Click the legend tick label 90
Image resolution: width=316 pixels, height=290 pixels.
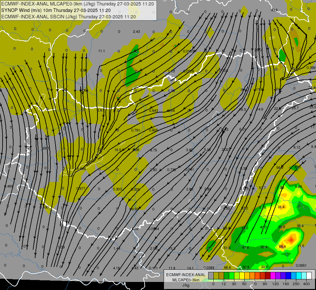(265, 284)
